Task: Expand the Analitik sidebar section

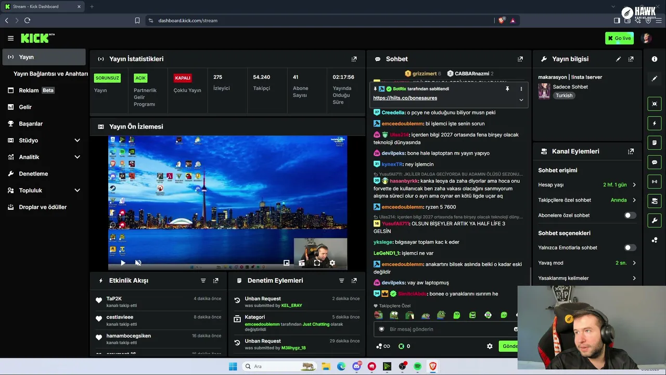Action: click(x=77, y=157)
